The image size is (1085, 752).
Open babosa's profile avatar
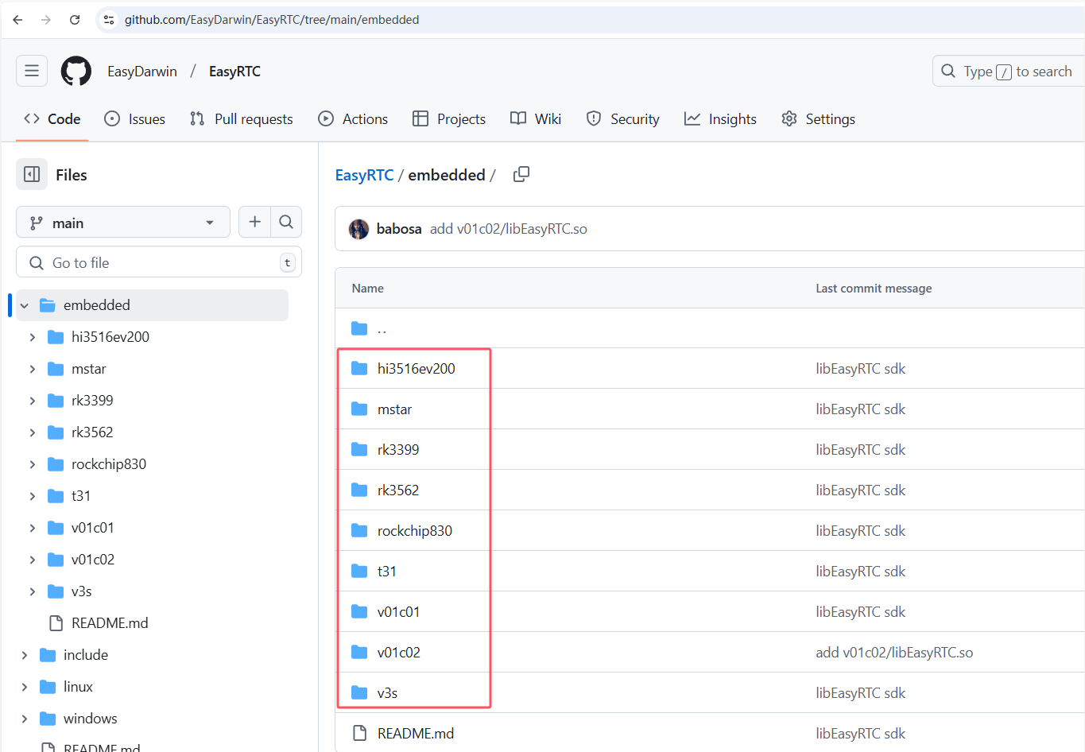point(358,229)
